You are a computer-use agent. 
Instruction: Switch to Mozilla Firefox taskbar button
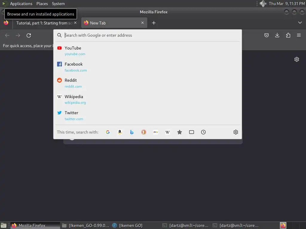[35, 225]
